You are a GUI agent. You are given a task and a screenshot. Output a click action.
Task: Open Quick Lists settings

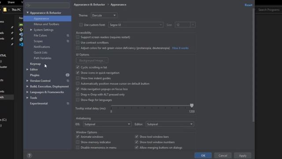tap(41, 53)
